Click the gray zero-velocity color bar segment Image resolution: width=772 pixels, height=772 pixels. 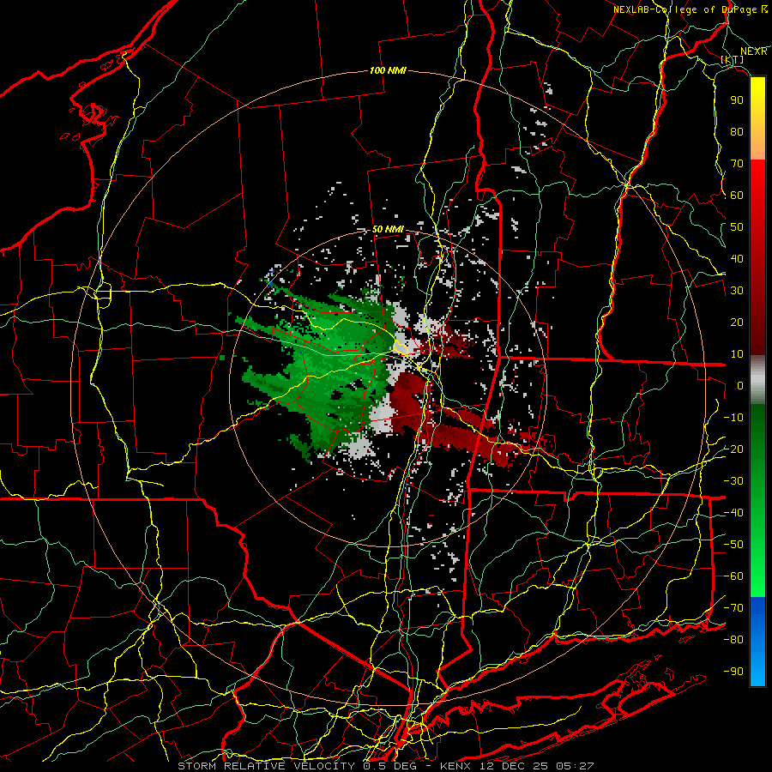pyautogui.click(x=757, y=380)
